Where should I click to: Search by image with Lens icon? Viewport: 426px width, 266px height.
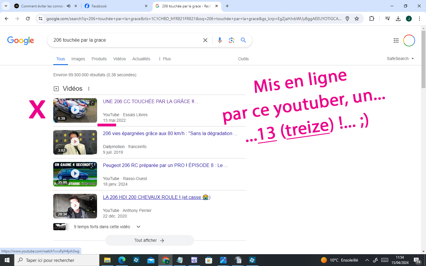click(232, 40)
